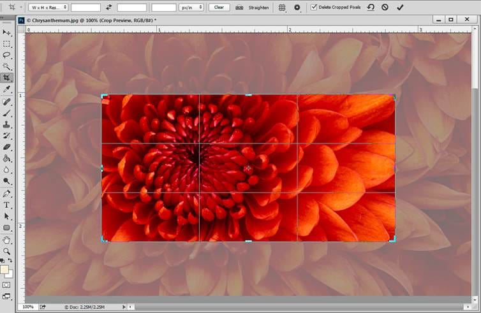Viewport: 481px width, 313px height.
Task: Select the Pen tool
Action: [x=6, y=194]
